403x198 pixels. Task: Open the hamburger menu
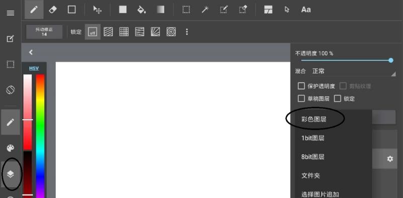(10, 13)
